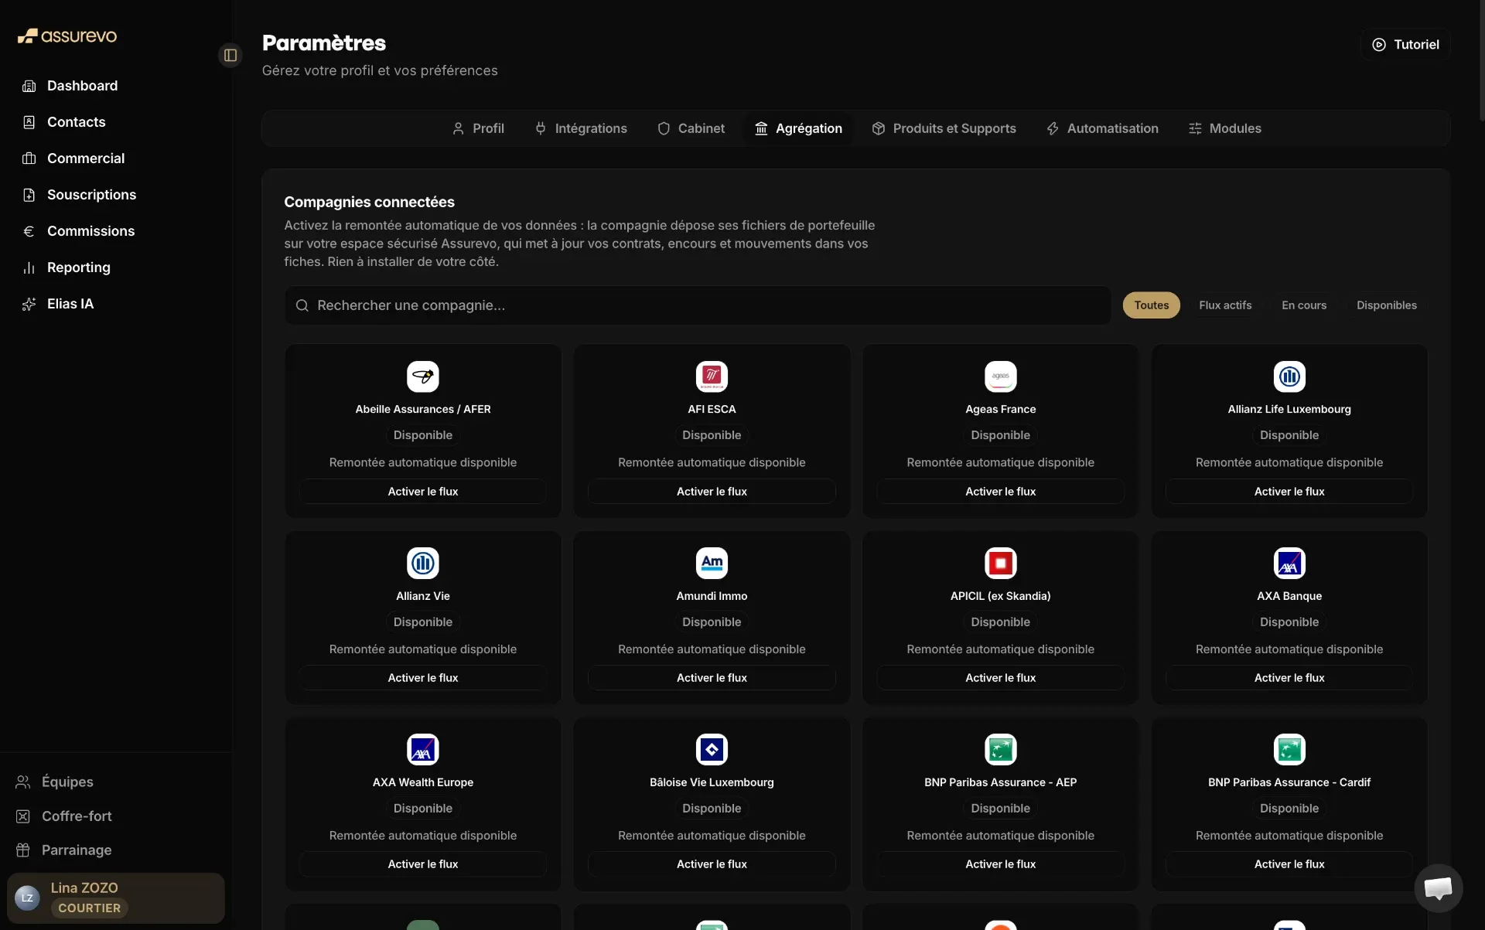Screen dimensions: 1485x930
Task: Show only En cours companies
Action: pyautogui.click(x=1304, y=305)
